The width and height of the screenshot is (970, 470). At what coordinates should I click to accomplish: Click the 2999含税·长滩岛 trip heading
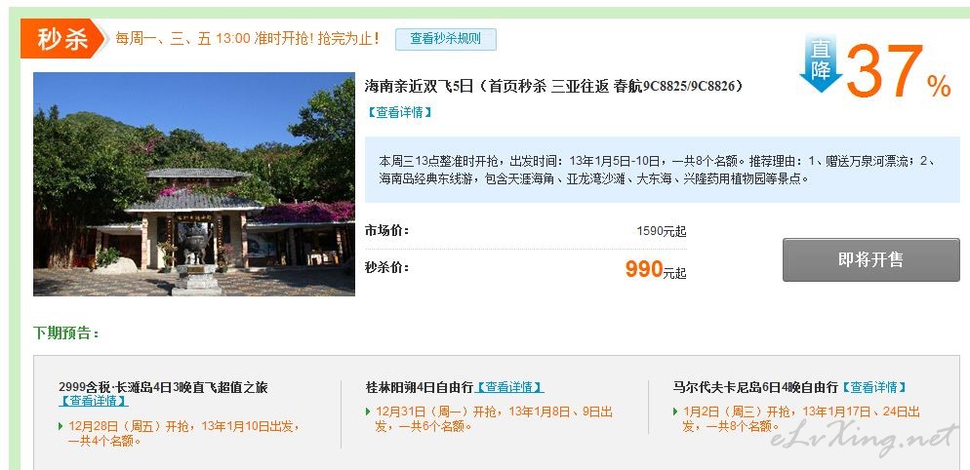click(163, 388)
